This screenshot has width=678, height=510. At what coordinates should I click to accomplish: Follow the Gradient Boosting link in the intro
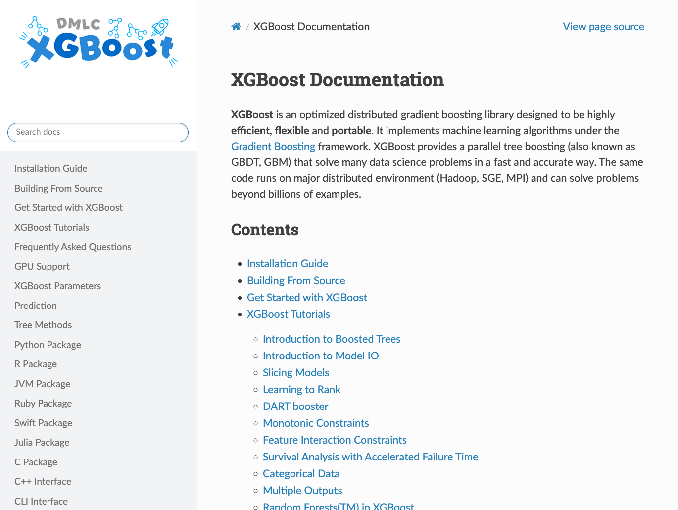[x=273, y=147]
